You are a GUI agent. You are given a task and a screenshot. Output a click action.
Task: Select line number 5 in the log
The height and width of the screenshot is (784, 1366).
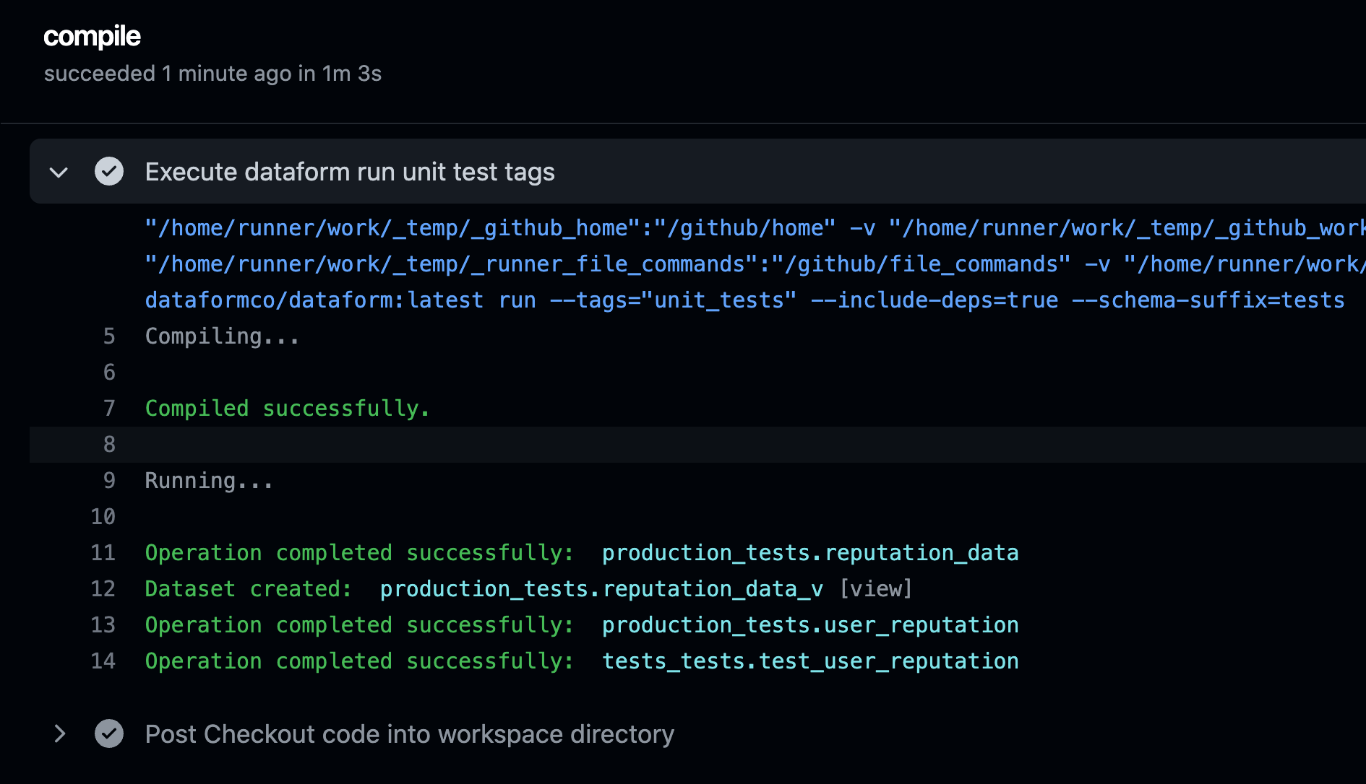pos(108,336)
